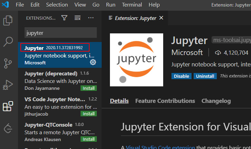Image resolution: width=251 pixels, height=149 pixels.
Task: Install the Jupyter-QTConsole extension
Action: pos(89,139)
